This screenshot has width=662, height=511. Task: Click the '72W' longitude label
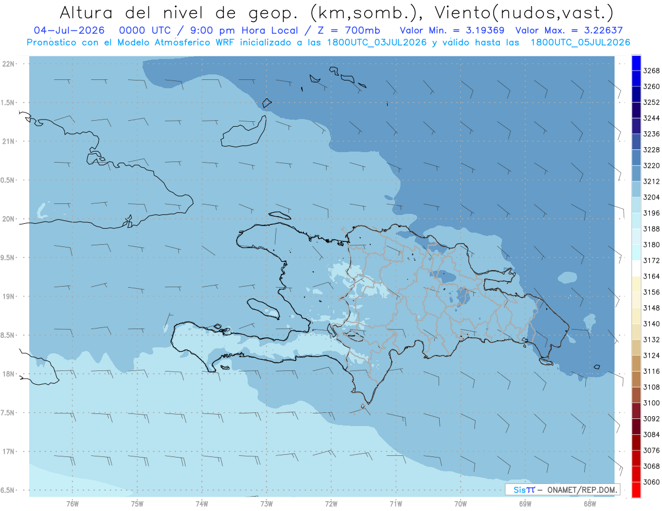331,503
